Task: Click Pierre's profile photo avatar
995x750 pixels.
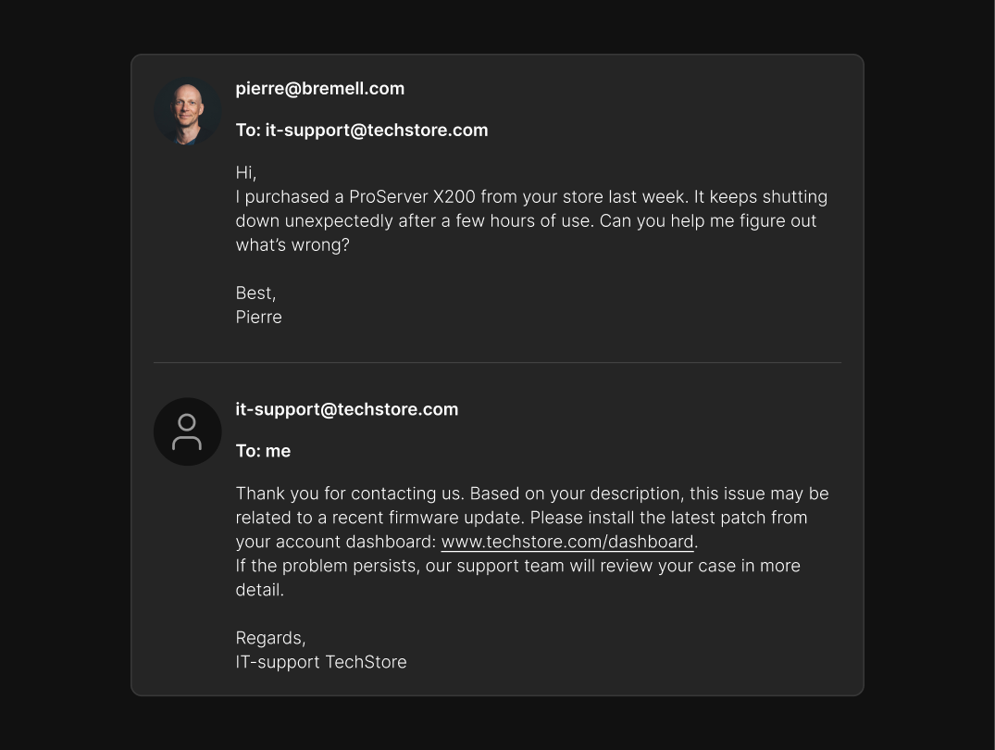Action: coord(187,111)
